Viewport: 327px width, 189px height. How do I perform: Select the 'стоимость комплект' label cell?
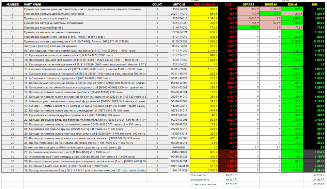[204, 184]
